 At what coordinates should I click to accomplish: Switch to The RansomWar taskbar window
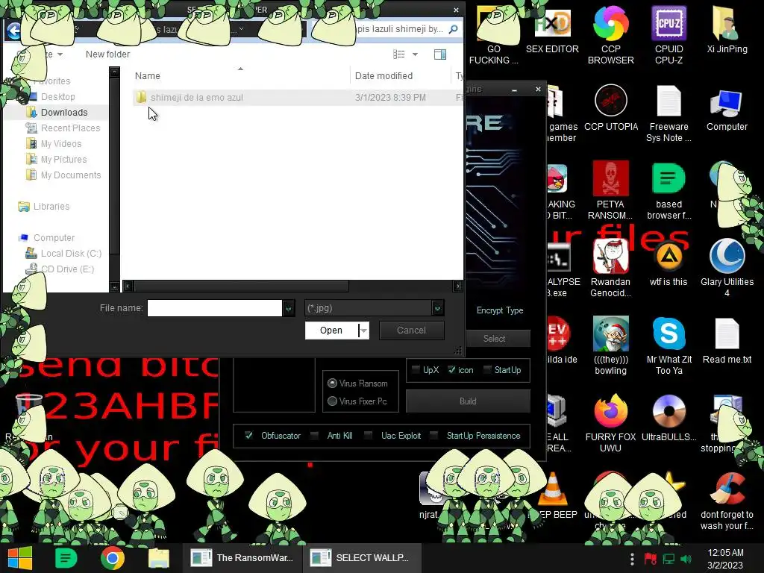pyautogui.click(x=243, y=558)
